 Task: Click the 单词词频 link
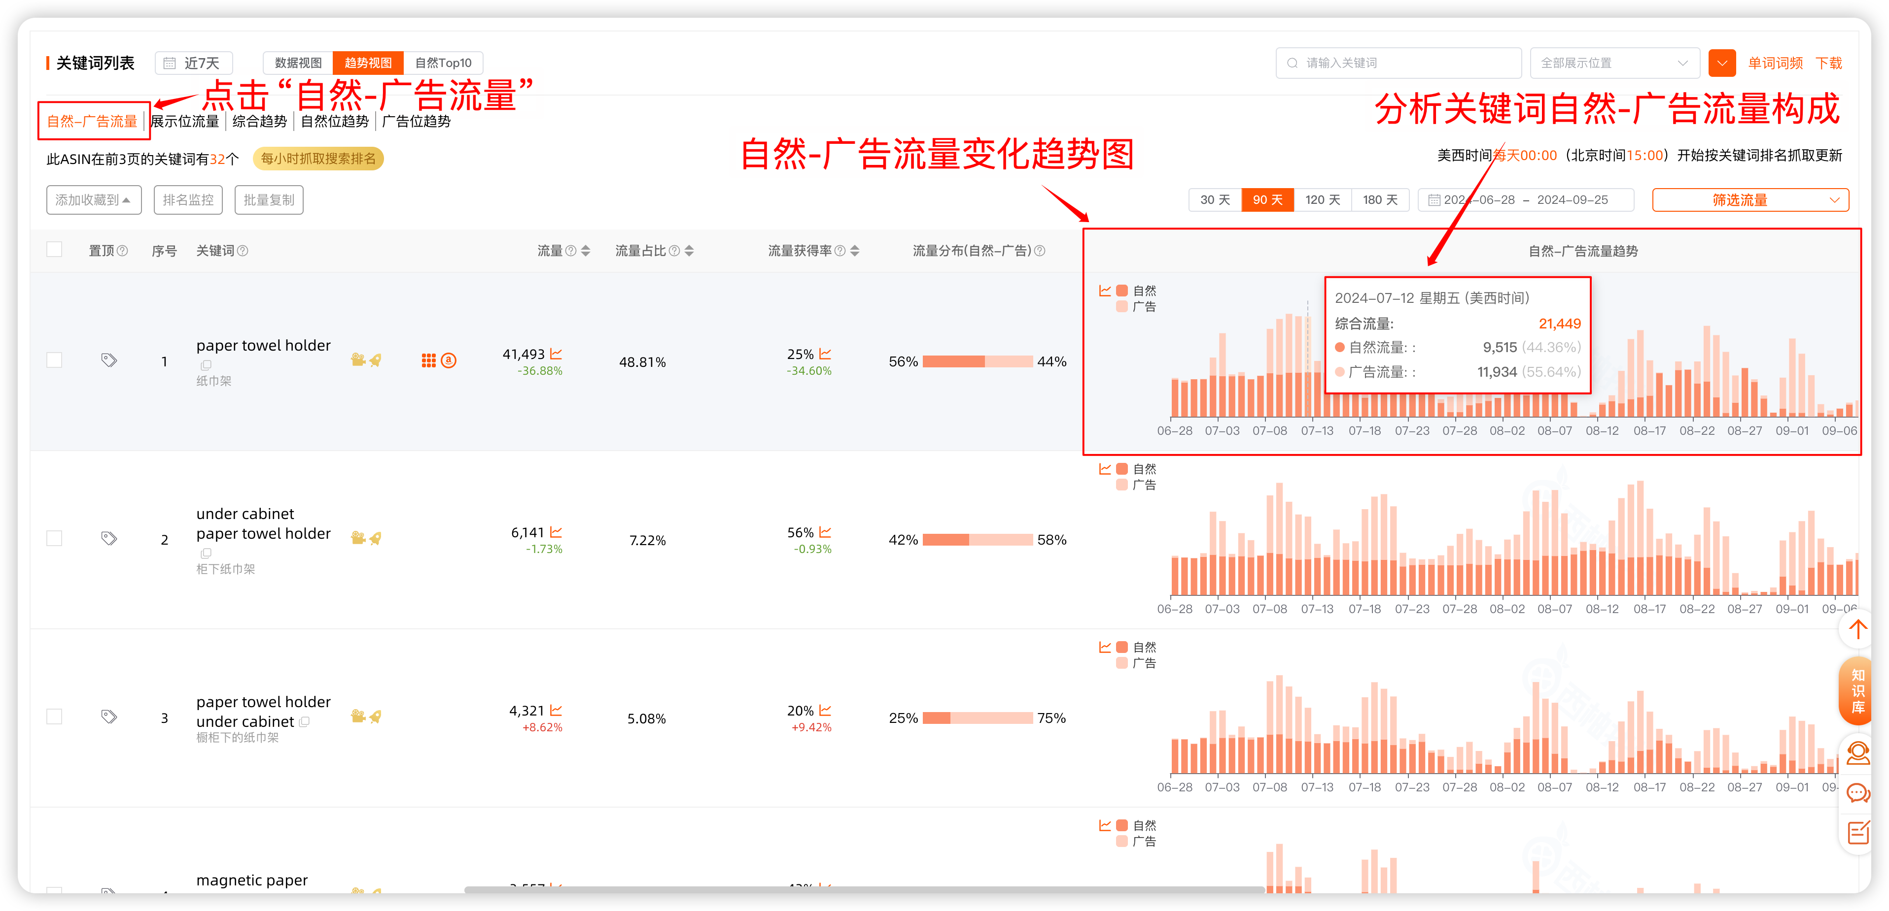(1775, 63)
